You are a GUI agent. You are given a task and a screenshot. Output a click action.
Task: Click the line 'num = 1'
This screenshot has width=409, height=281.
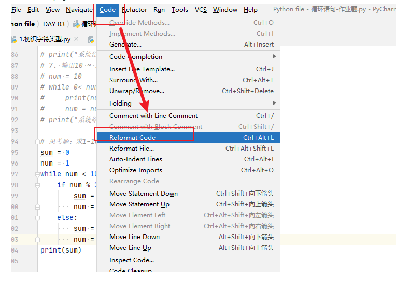coord(55,164)
